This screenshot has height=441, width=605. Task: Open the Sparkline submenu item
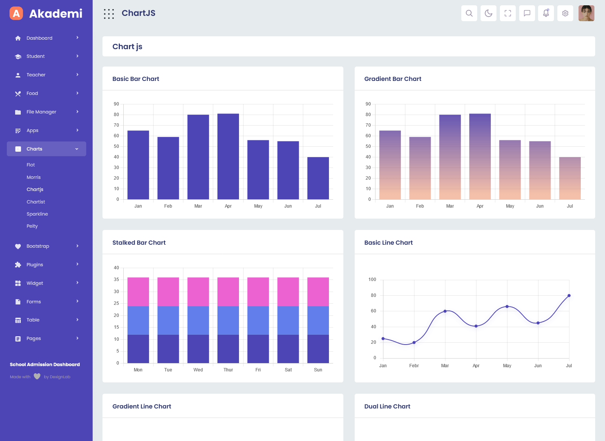[x=37, y=214]
